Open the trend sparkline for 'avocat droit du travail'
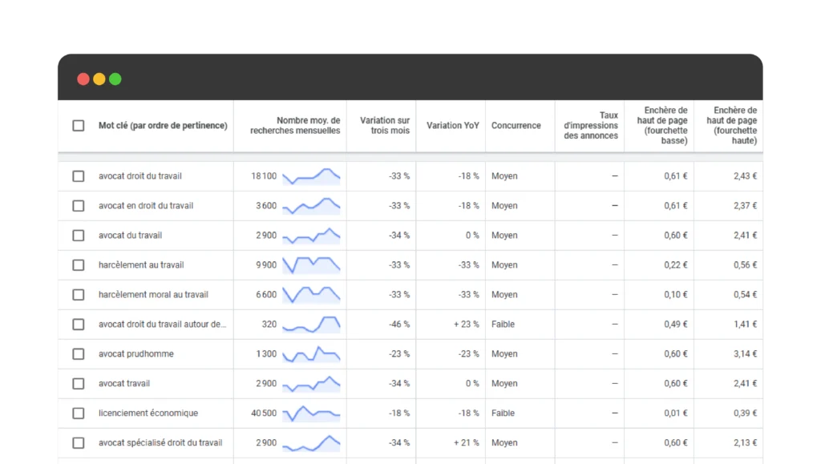Image resolution: width=821 pixels, height=464 pixels. click(x=311, y=176)
